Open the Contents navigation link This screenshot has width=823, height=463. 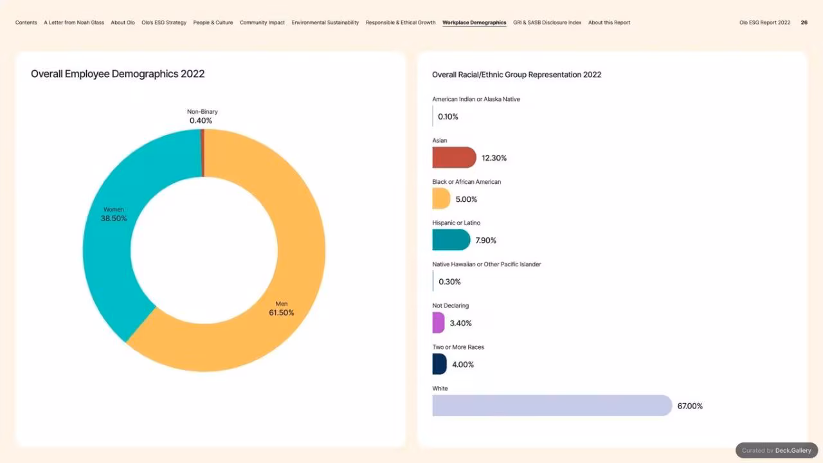pyautogui.click(x=26, y=23)
